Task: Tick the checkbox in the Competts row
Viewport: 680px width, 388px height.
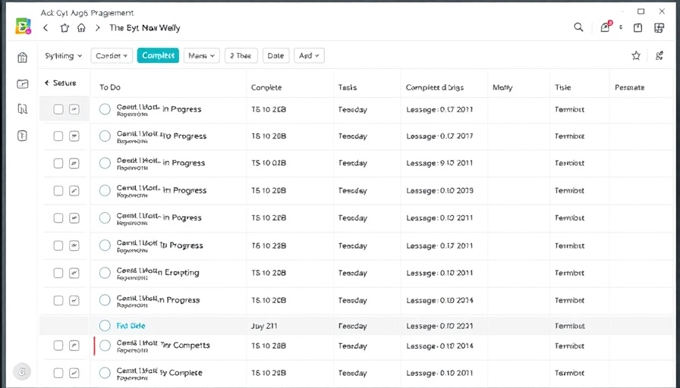Action: point(58,346)
